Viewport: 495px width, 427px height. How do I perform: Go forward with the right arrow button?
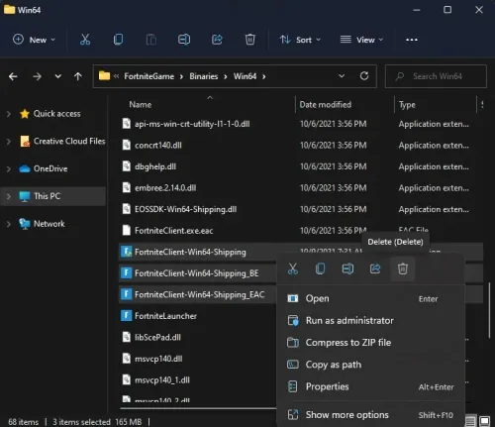pos(37,76)
